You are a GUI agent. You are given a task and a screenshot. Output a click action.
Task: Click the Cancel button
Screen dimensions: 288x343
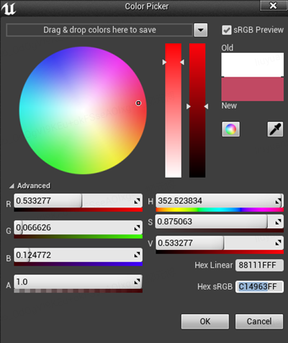[259, 321]
